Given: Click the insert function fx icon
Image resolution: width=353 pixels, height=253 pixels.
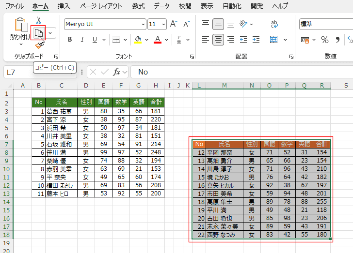Looking at the screenshot, I should (x=116, y=72).
